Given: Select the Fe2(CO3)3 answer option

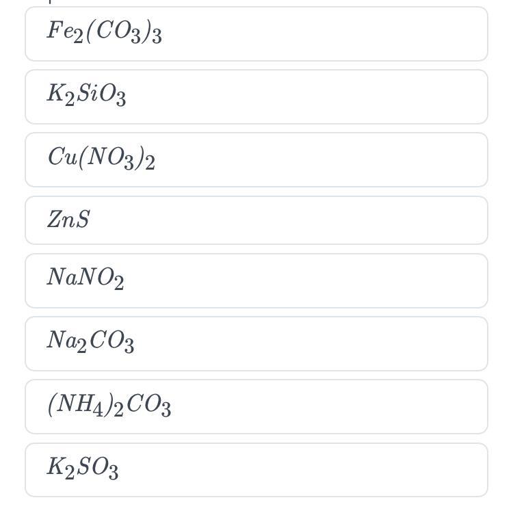Looking at the screenshot, I should point(256,34).
